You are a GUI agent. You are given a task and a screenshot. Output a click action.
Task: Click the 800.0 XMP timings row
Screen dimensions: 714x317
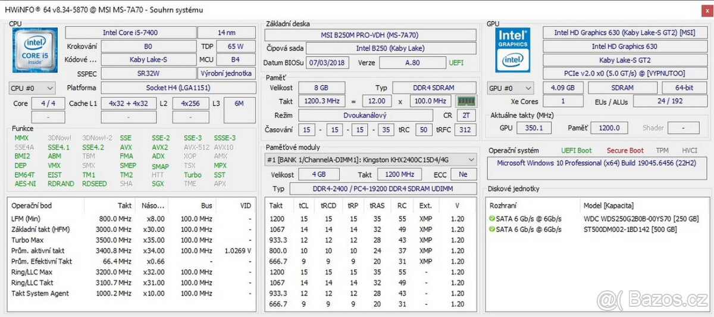pyautogui.click(x=371, y=250)
